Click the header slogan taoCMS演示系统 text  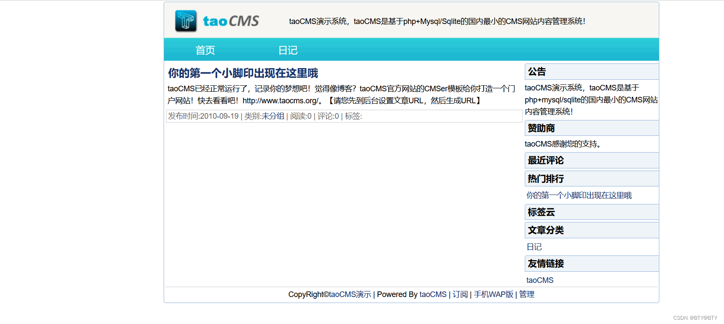click(437, 21)
